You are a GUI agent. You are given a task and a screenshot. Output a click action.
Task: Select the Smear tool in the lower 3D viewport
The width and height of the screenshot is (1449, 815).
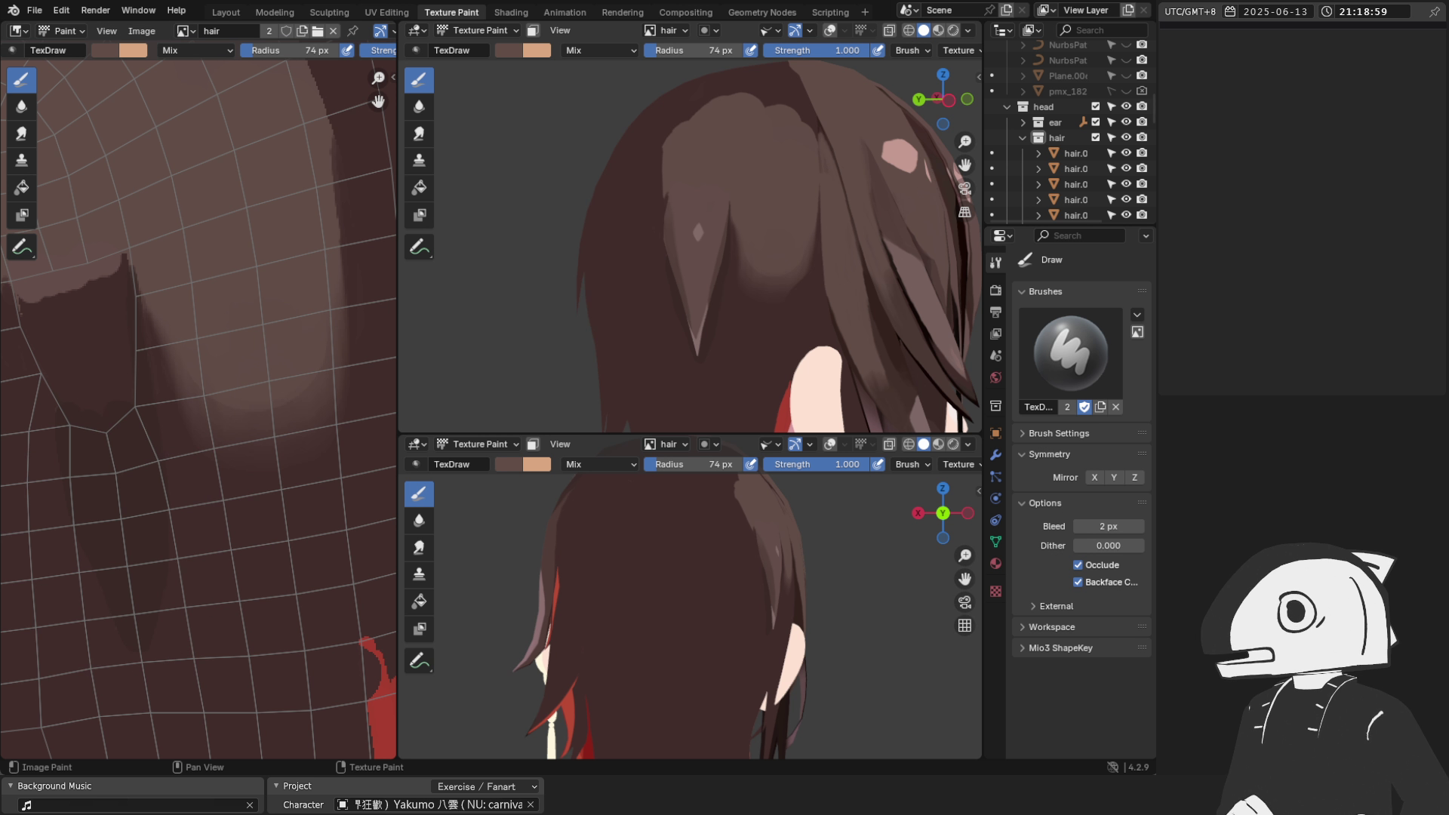pos(419,548)
